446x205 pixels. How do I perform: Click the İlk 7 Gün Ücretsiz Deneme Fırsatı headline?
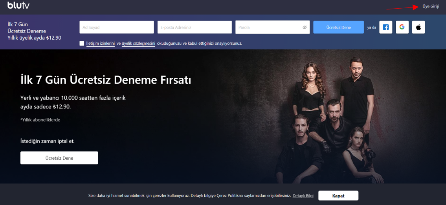(106, 80)
